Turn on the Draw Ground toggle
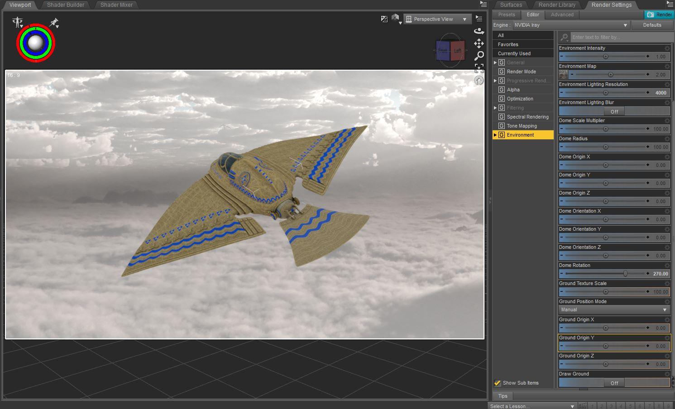The width and height of the screenshot is (675, 409). 614,383
